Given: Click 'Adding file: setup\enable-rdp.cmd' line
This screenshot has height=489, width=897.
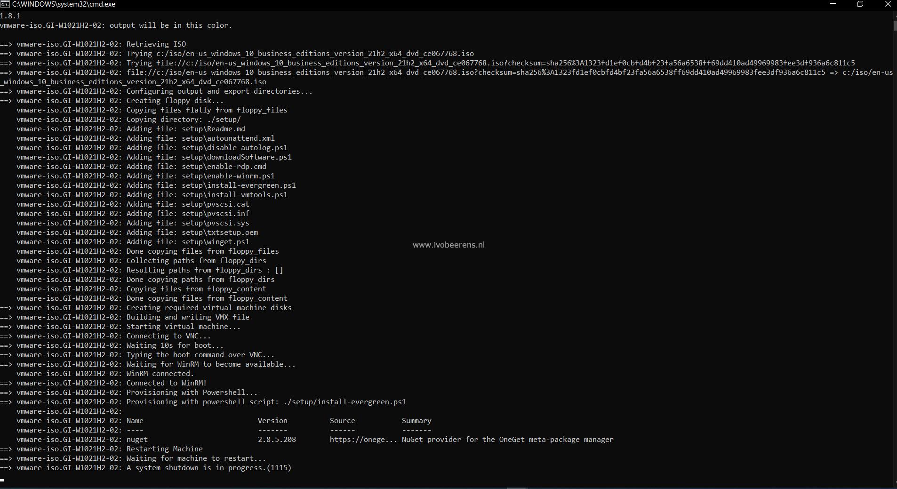Looking at the screenshot, I should point(196,167).
